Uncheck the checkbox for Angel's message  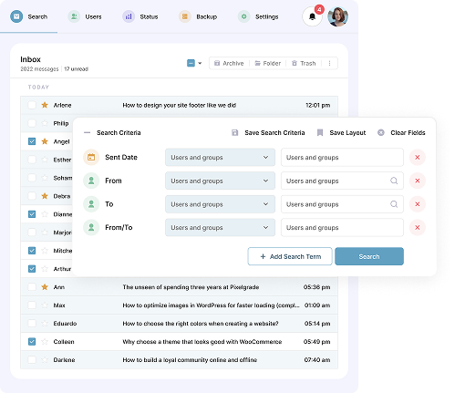point(32,141)
